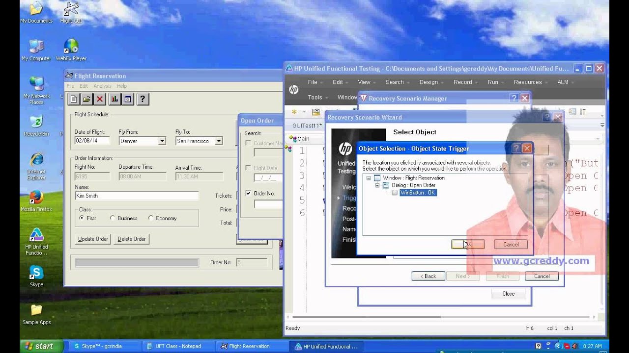This screenshot has width=629, height=353.
Task: Collapse Dialog : Open Order tree node
Action: tap(377, 185)
